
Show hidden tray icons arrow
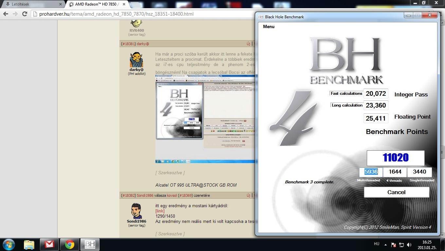[385, 244]
